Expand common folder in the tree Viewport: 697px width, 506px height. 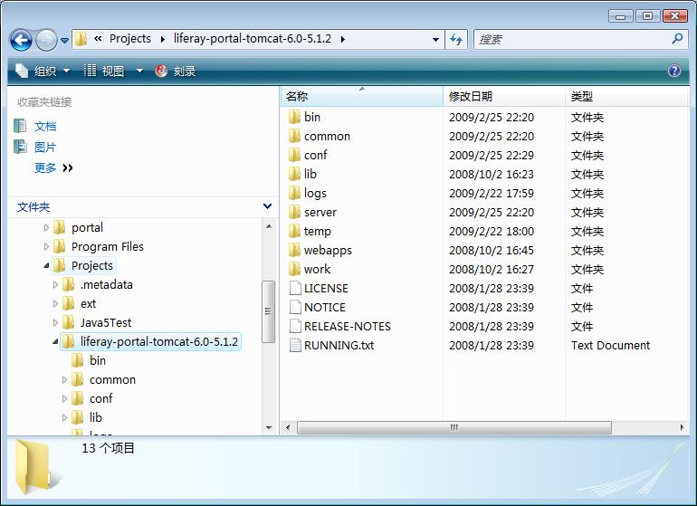(64, 379)
